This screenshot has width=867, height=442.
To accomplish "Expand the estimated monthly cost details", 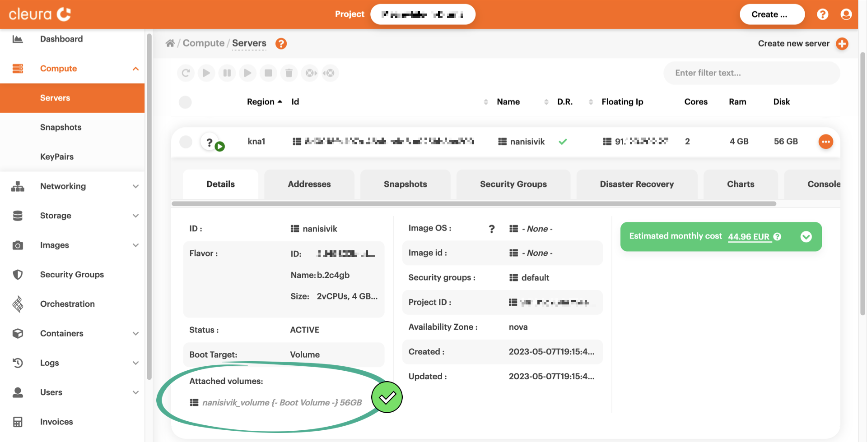I will (806, 236).
